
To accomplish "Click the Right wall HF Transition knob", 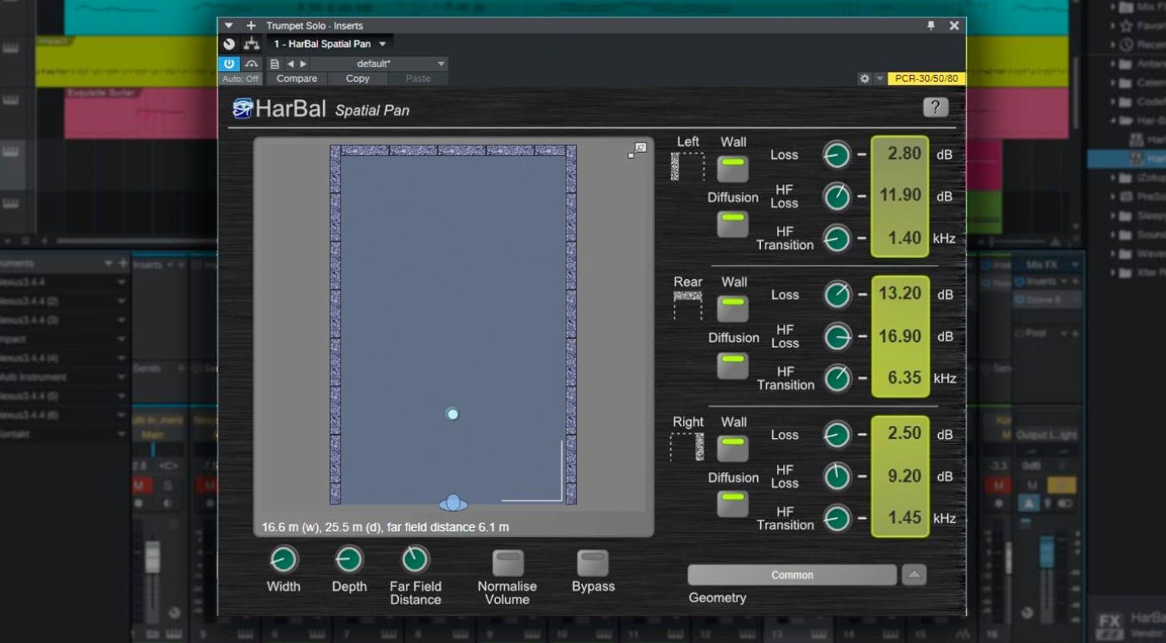I will click(837, 518).
